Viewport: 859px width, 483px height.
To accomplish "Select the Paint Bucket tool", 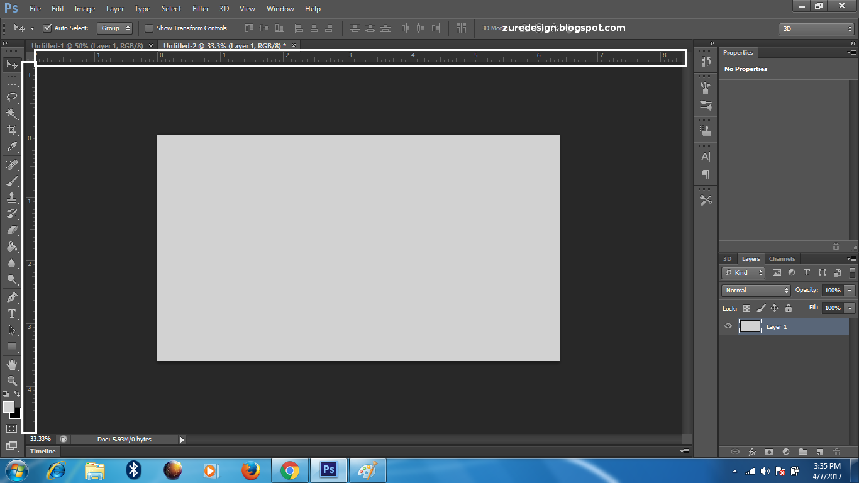I will coord(11,247).
